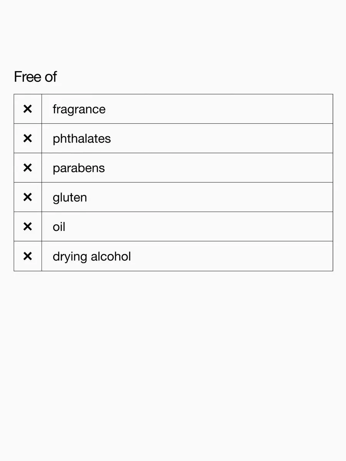Tap the X mark beside drying alcohol
Screen dimensions: 346x461
coord(28,256)
